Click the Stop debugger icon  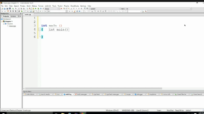tap(82, 9)
